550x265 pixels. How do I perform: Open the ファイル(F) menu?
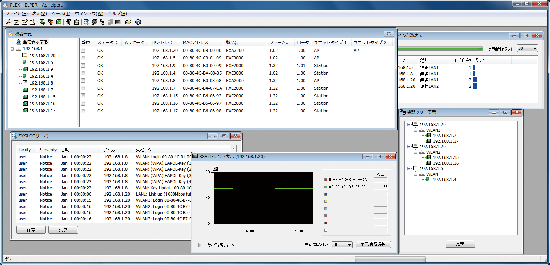tap(16, 14)
